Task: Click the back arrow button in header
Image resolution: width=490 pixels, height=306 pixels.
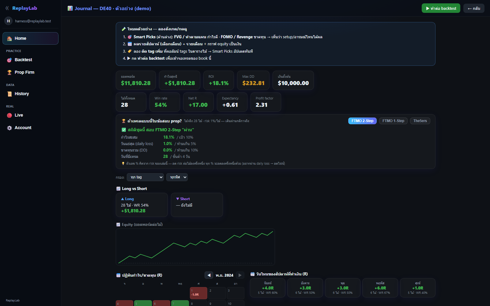Action: (x=474, y=8)
